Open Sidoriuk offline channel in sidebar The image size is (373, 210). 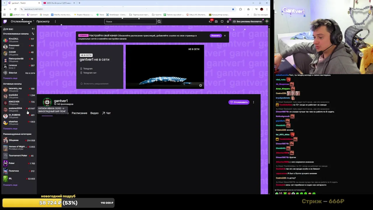pos(19,73)
